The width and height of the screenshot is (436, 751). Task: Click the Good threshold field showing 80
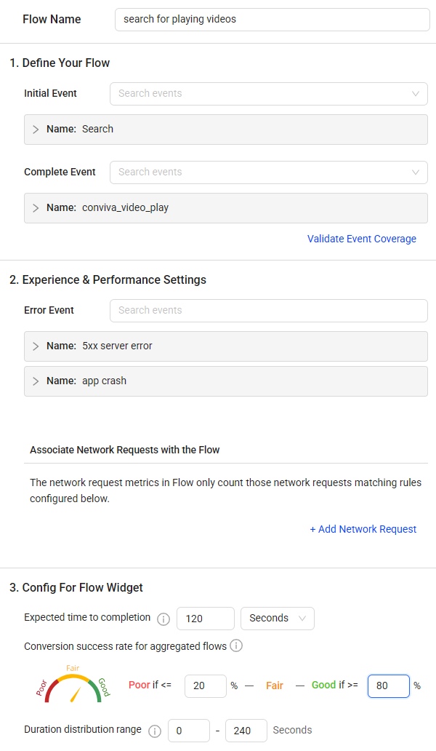coord(389,686)
